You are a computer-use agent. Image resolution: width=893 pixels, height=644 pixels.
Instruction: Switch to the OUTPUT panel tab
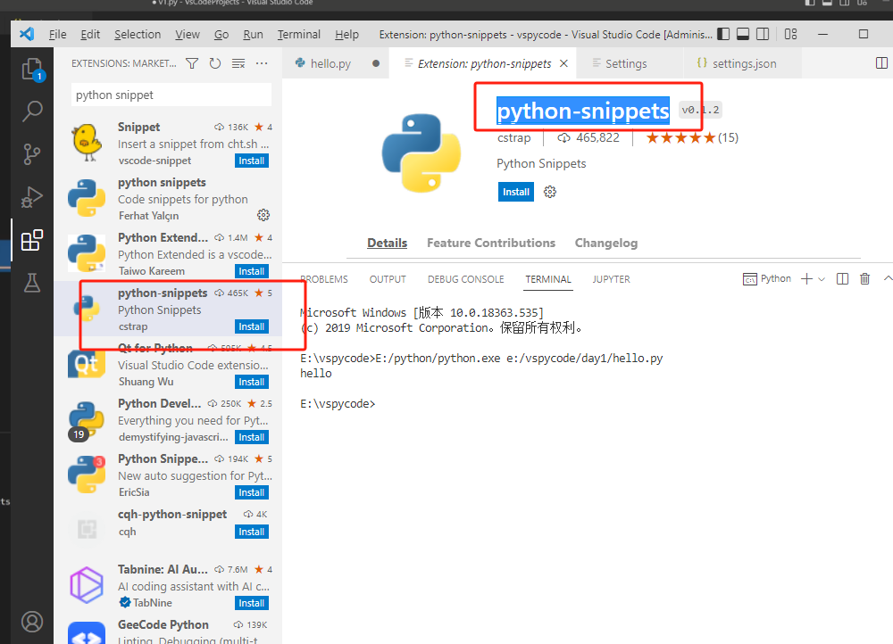click(388, 279)
